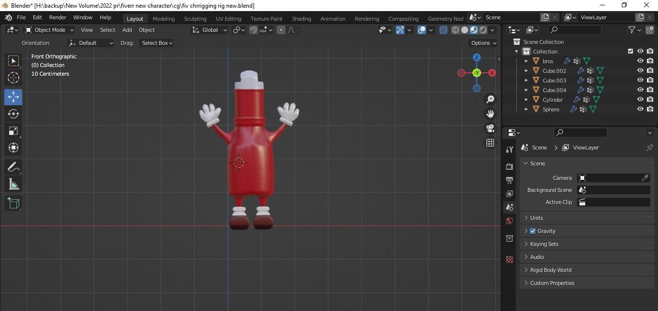This screenshot has height=311, width=658.
Task: Toggle the camera view icon
Action: coord(490,128)
